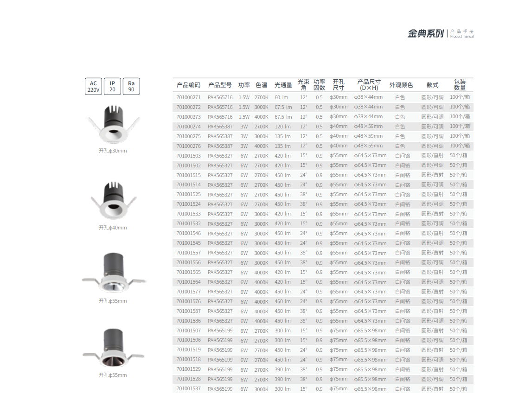
Task: Click the 产品型号 column header
Action: point(220,85)
